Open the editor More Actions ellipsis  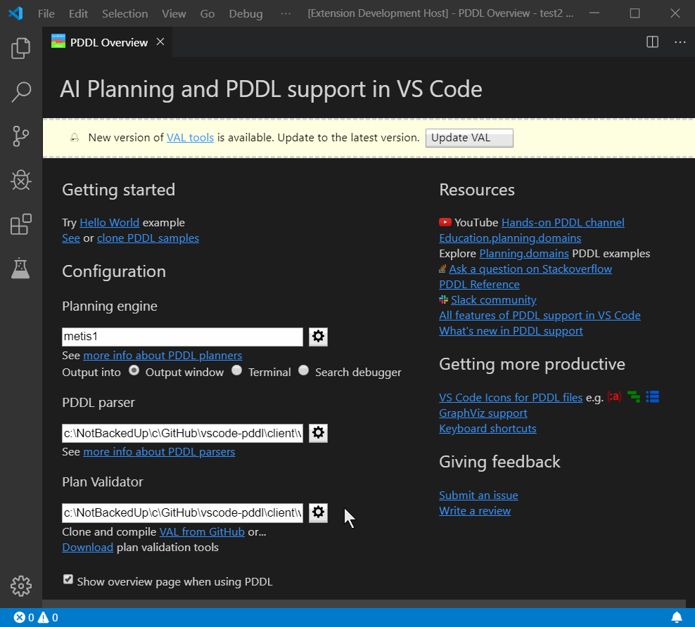pyautogui.click(x=680, y=42)
